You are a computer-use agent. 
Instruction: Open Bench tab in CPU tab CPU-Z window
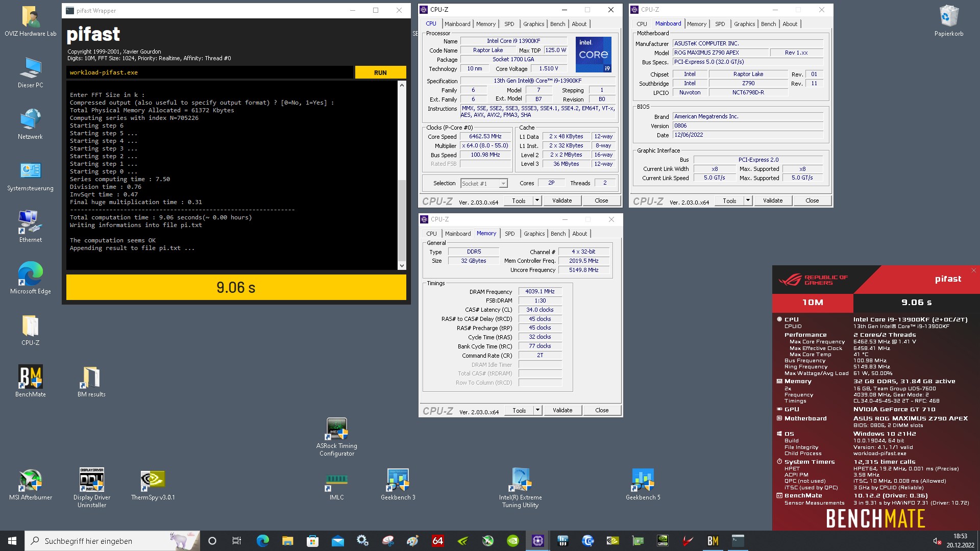[557, 24]
